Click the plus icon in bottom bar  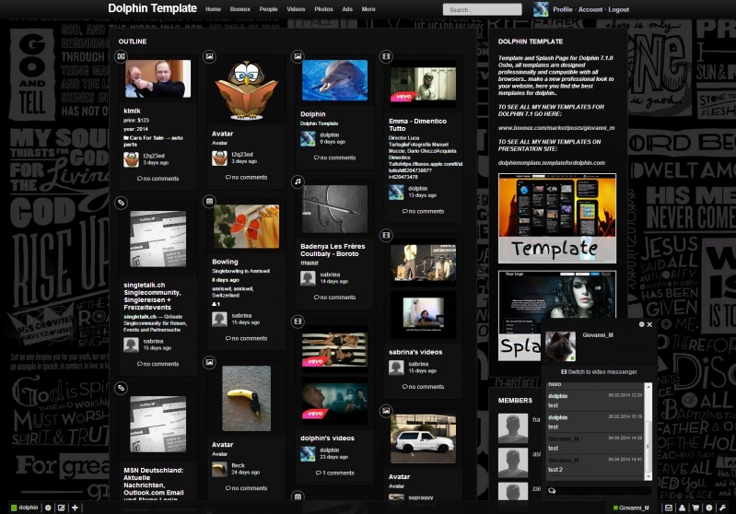[x=75, y=508]
